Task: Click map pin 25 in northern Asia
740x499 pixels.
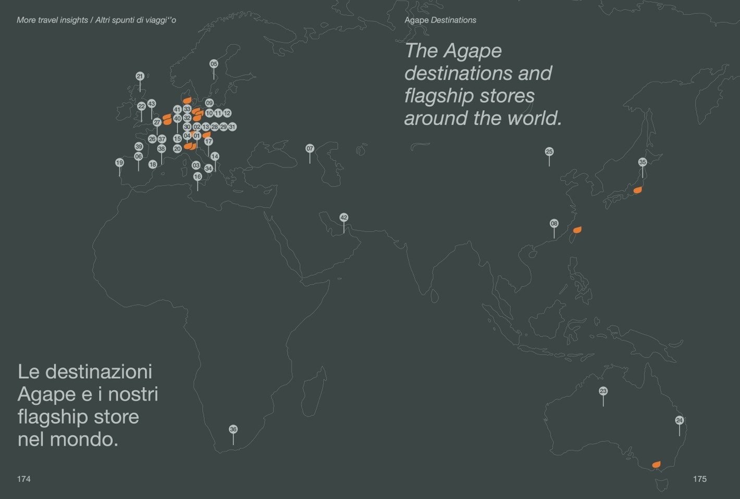Action: tap(549, 152)
